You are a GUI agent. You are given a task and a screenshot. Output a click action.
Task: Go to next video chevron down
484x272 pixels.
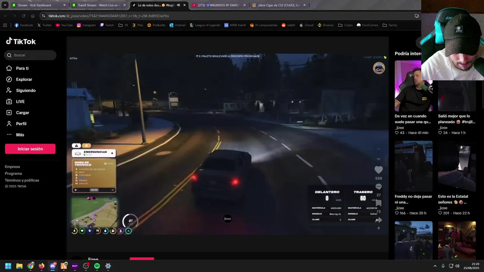coord(379,159)
